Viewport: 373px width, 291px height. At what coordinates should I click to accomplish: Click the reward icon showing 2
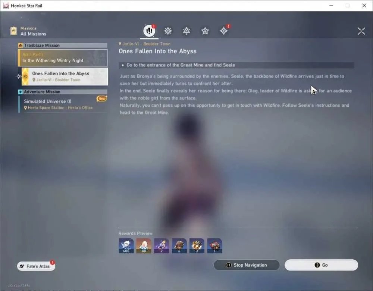162,245
